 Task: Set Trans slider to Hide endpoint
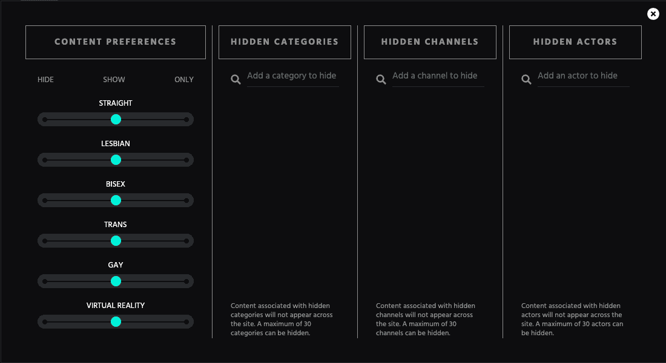[x=45, y=241]
